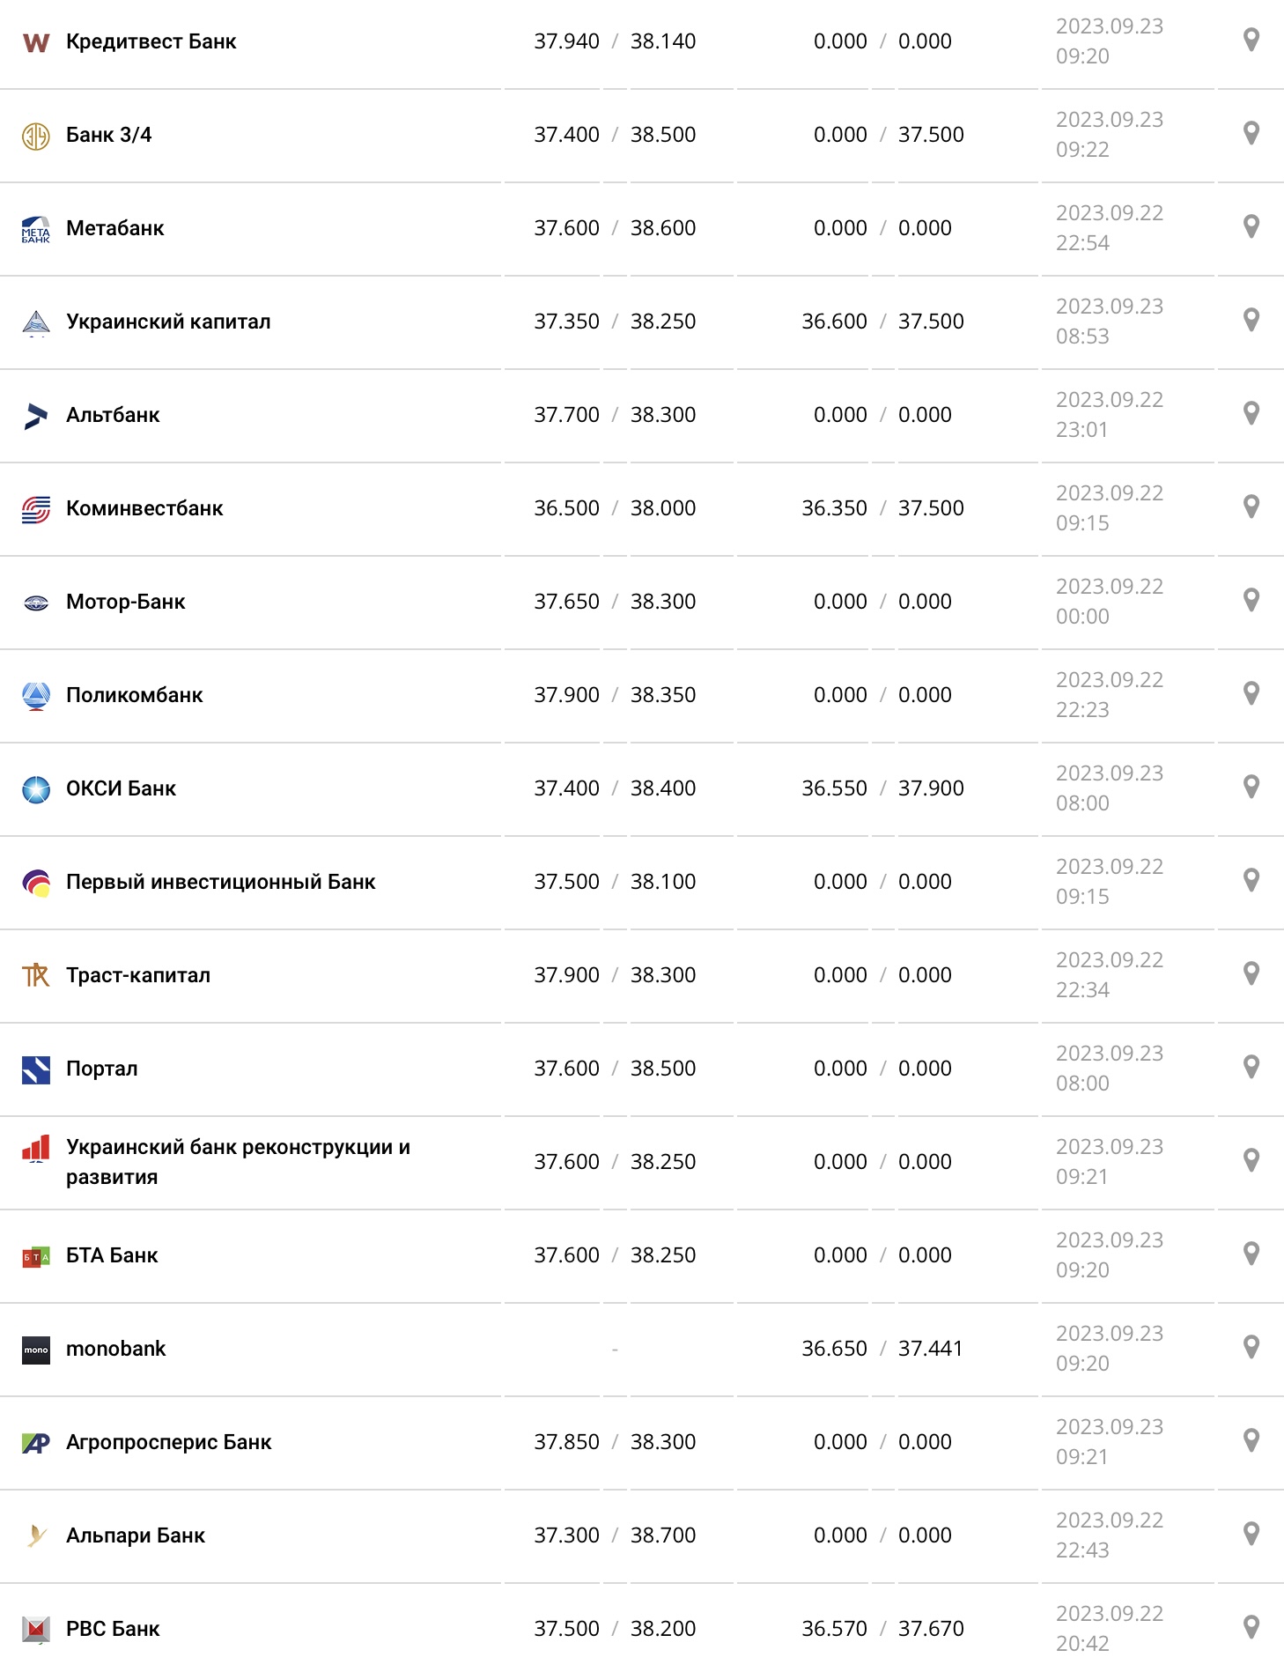The image size is (1284, 1672).
Task: Click the ОКСИ Банк blue globe logo
Action: point(35,788)
